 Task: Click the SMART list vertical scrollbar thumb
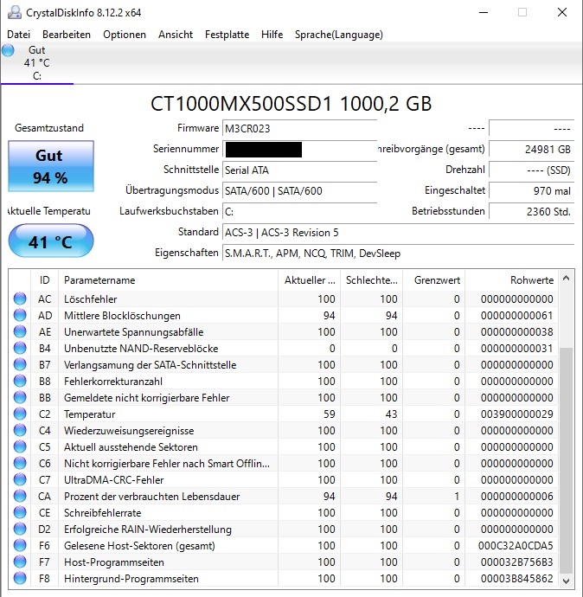coord(567,460)
